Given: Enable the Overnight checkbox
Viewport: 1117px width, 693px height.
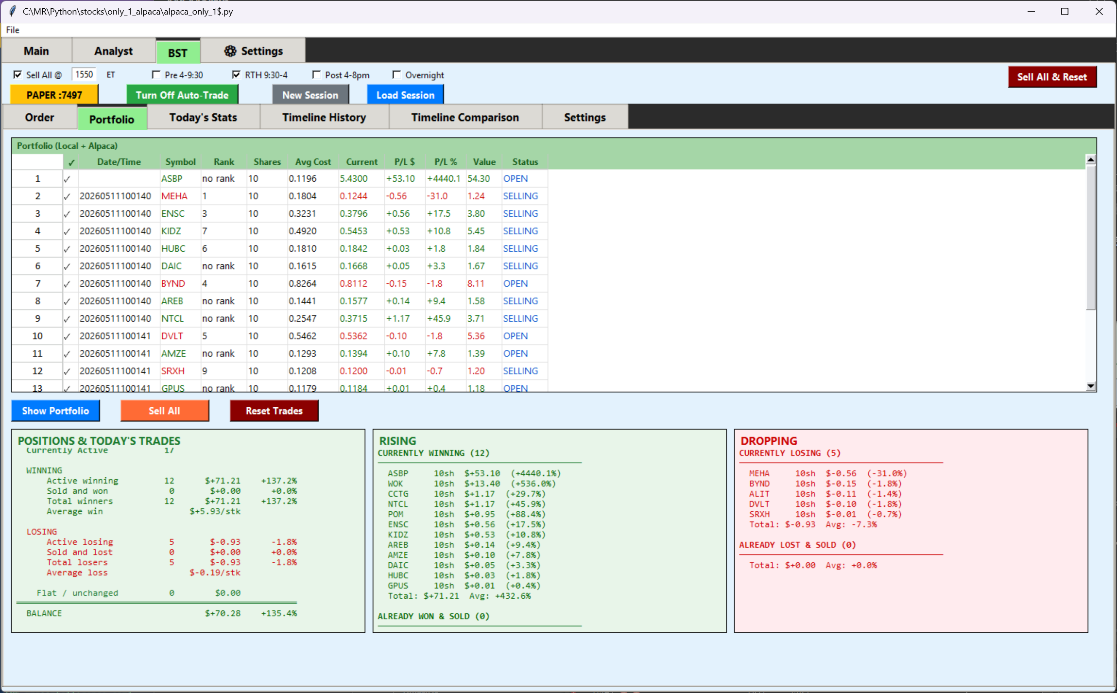Looking at the screenshot, I should [396, 74].
